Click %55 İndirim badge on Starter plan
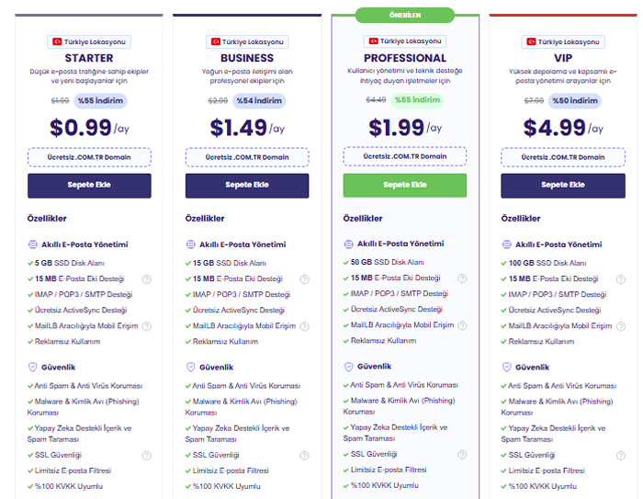Viewport: 643px width, 499px height. pyautogui.click(x=100, y=101)
